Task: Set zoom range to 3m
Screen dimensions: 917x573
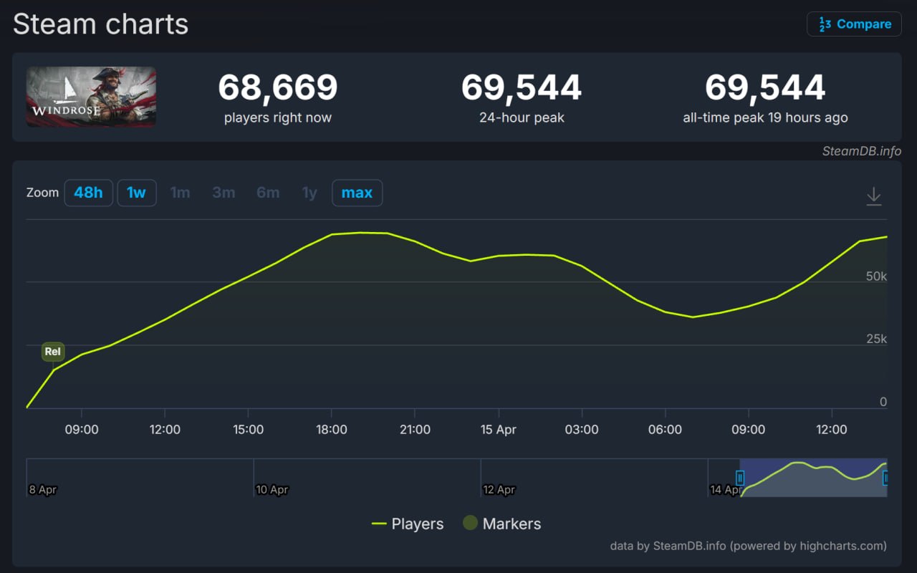Action: [x=224, y=193]
